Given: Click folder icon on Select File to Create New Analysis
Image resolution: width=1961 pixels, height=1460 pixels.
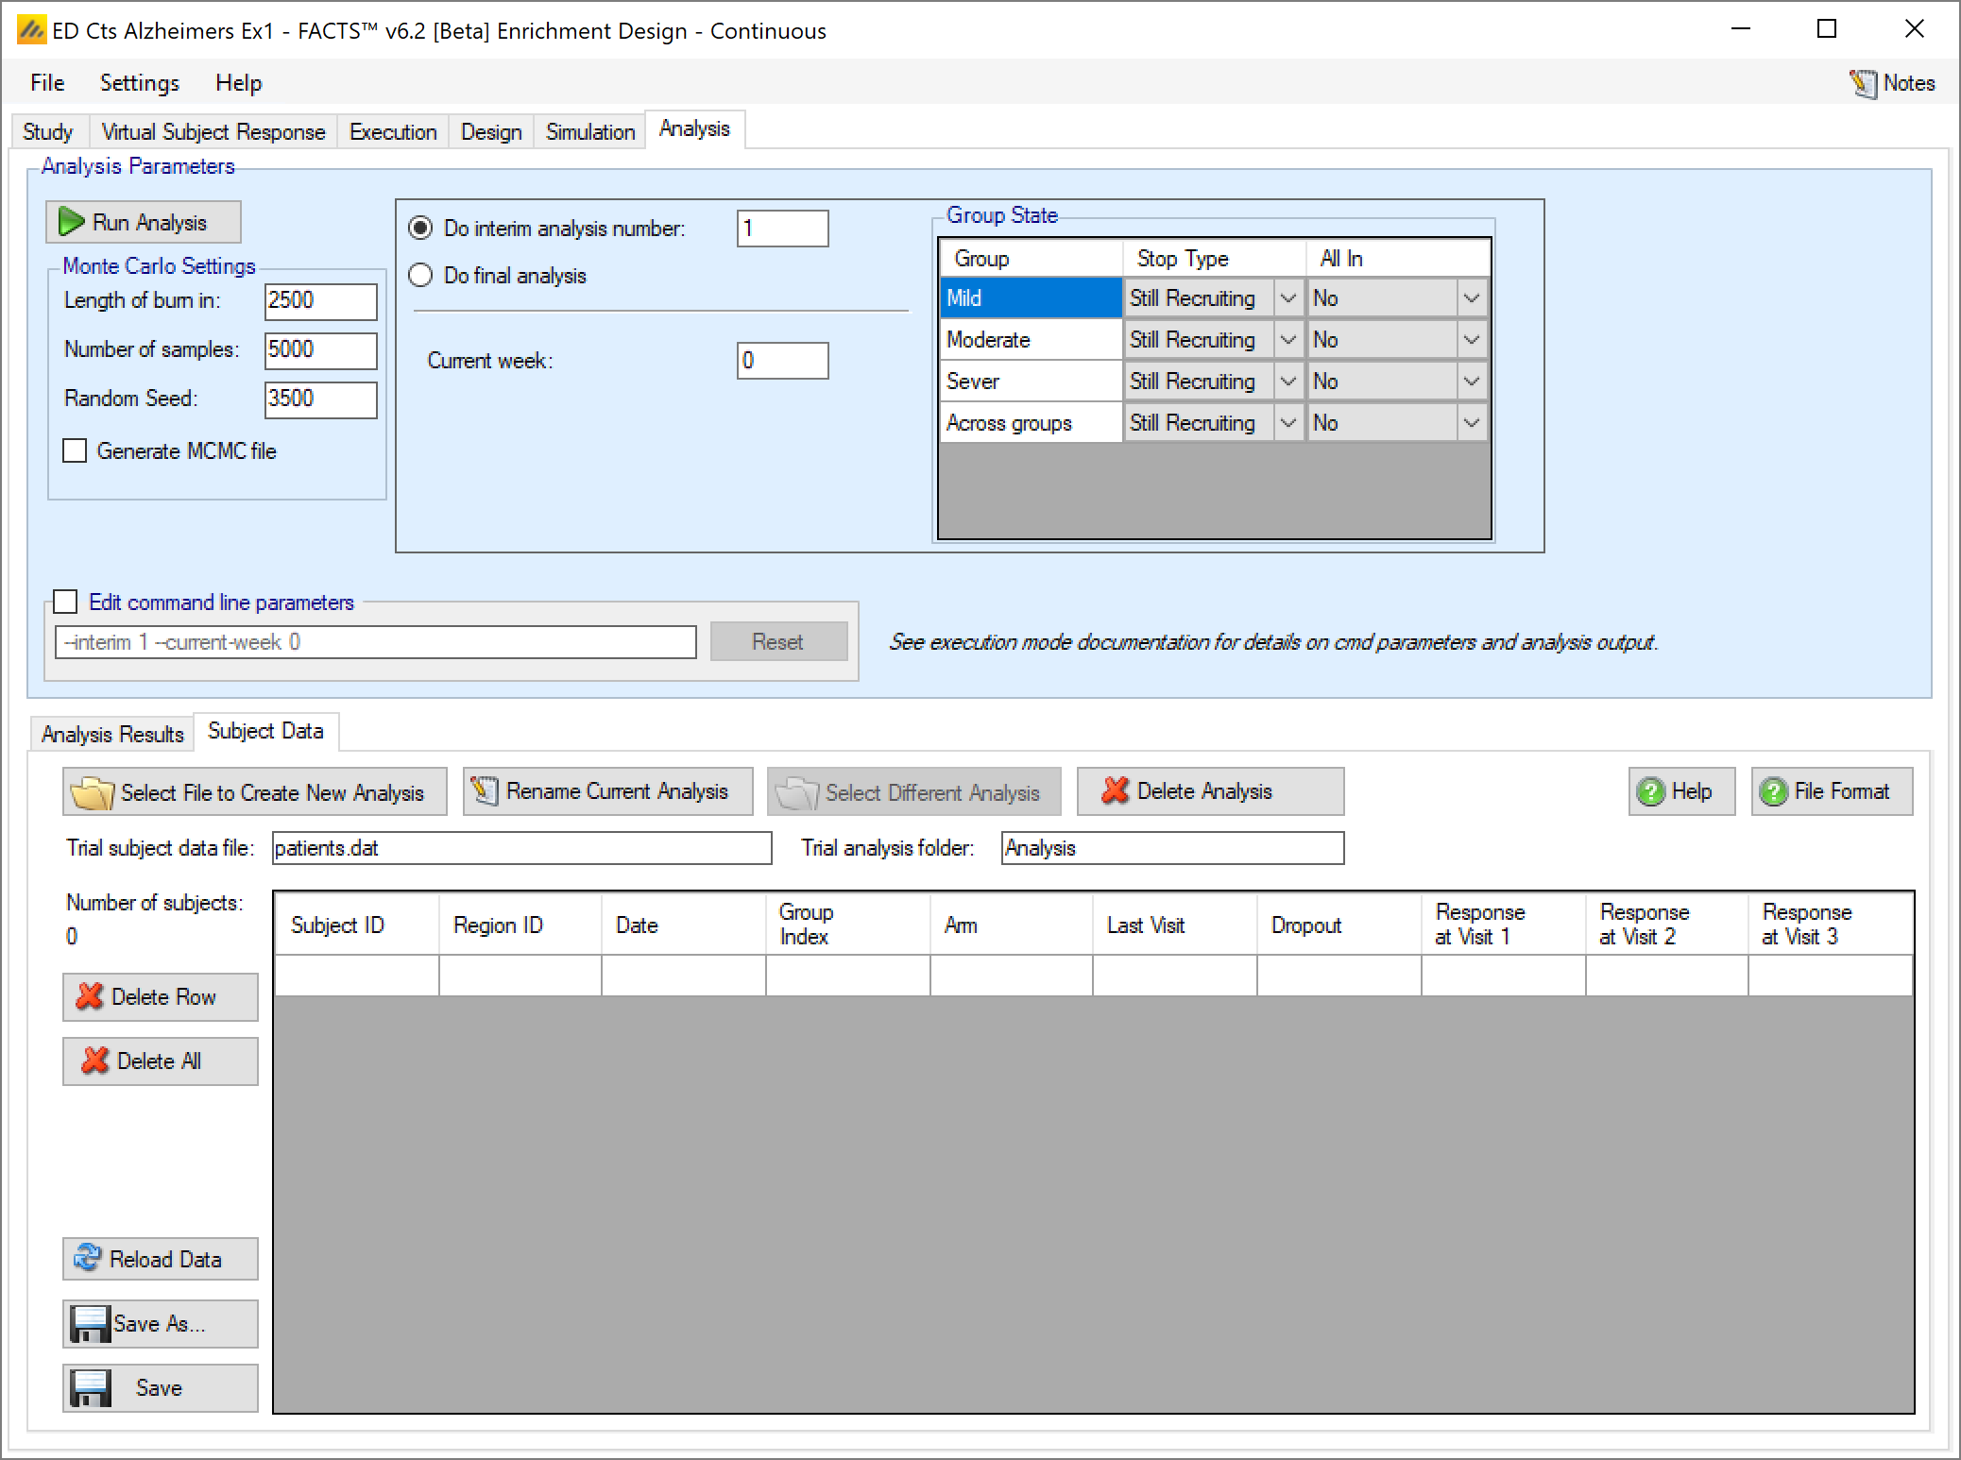Looking at the screenshot, I should [x=92, y=792].
